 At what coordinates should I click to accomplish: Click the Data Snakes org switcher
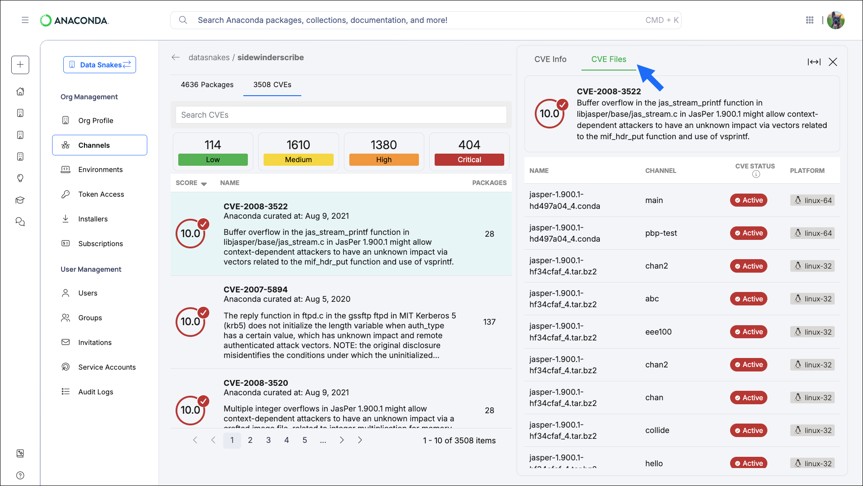(x=99, y=65)
